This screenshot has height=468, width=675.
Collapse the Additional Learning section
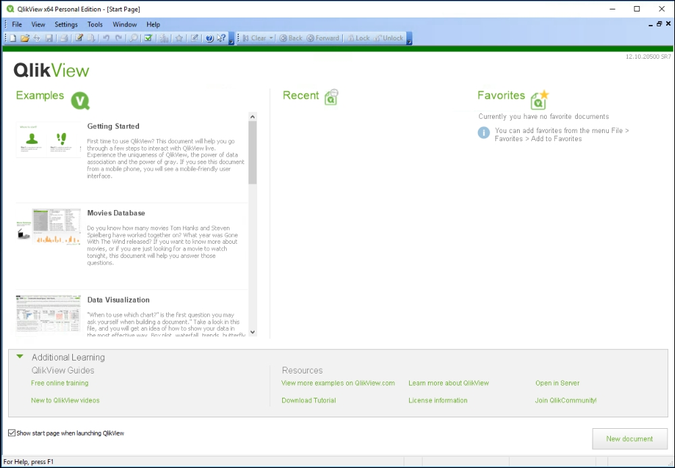click(20, 357)
